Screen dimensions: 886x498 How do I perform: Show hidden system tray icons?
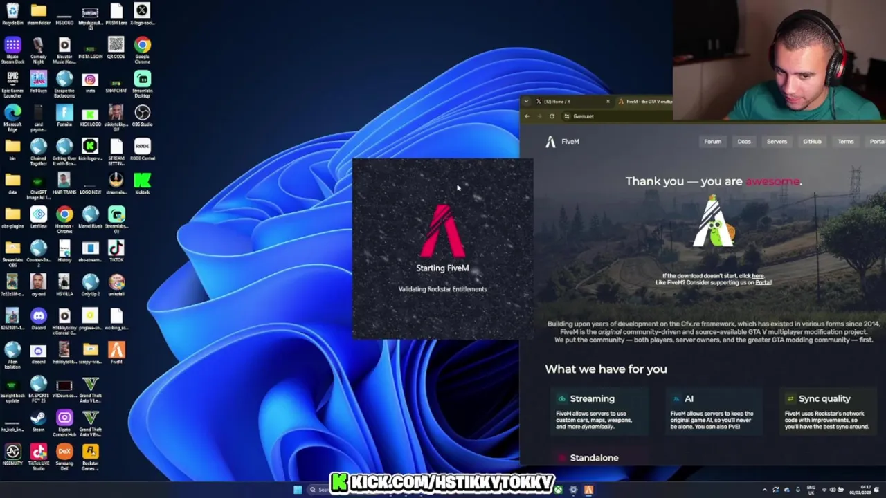pyautogui.click(x=765, y=490)
